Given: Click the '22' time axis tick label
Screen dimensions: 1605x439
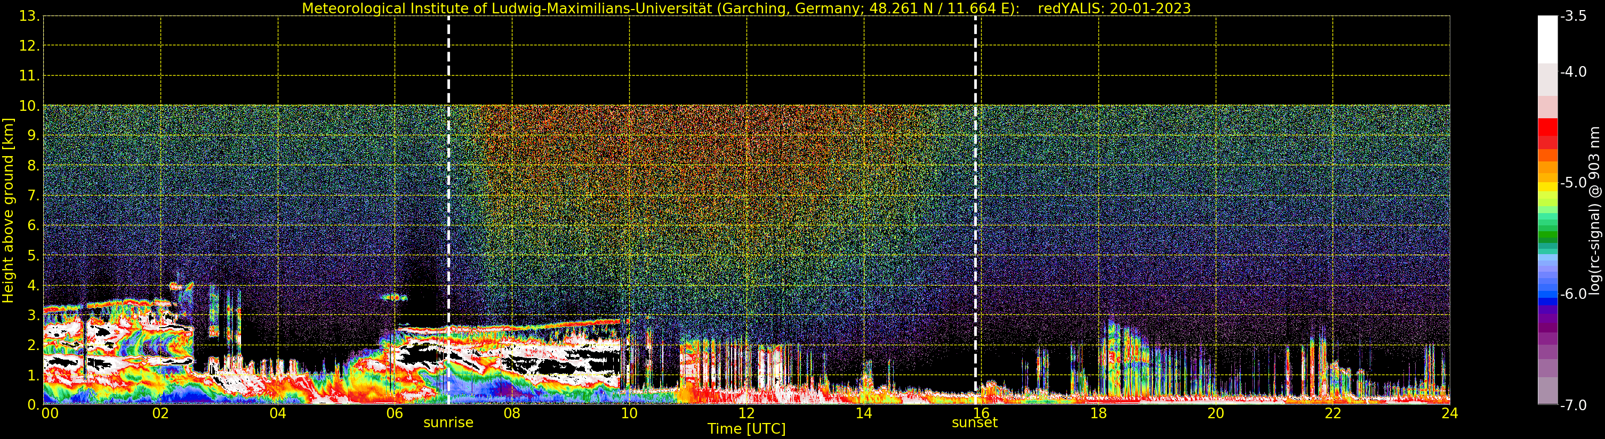Looking at the screenshot, I should tap(1333, 413).
